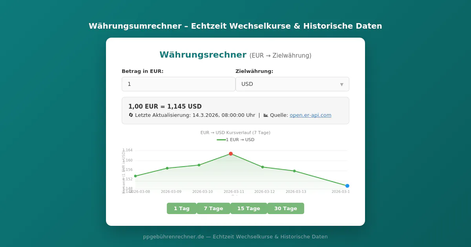Screen dimensions: 471x247
Task: Click the 2026-03-08 chart data point
Action: (135, 176)
